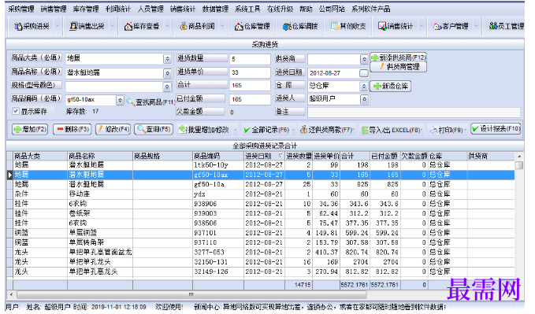Open the 员工管理 toolbar button

click(x=507, y=26)
